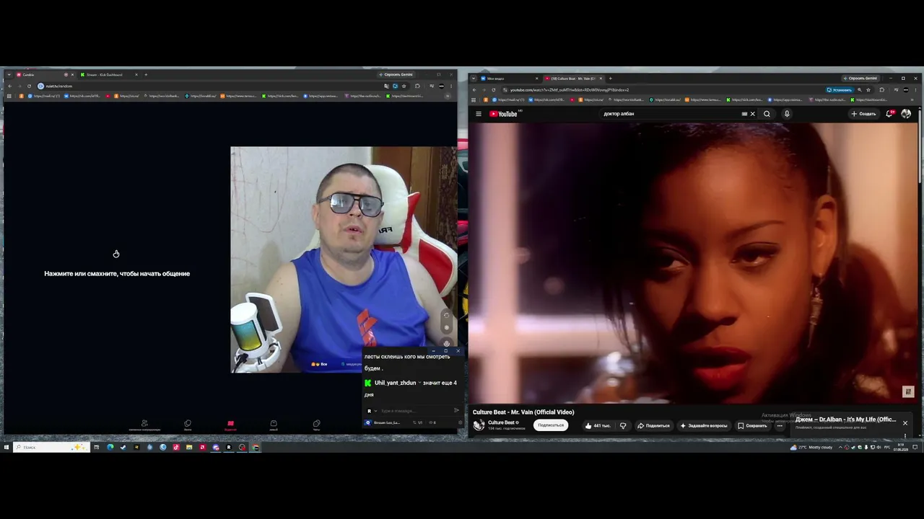Bookmark the ruletka page with star
Screen dimensions: 924x519
(x=404, y=86)
